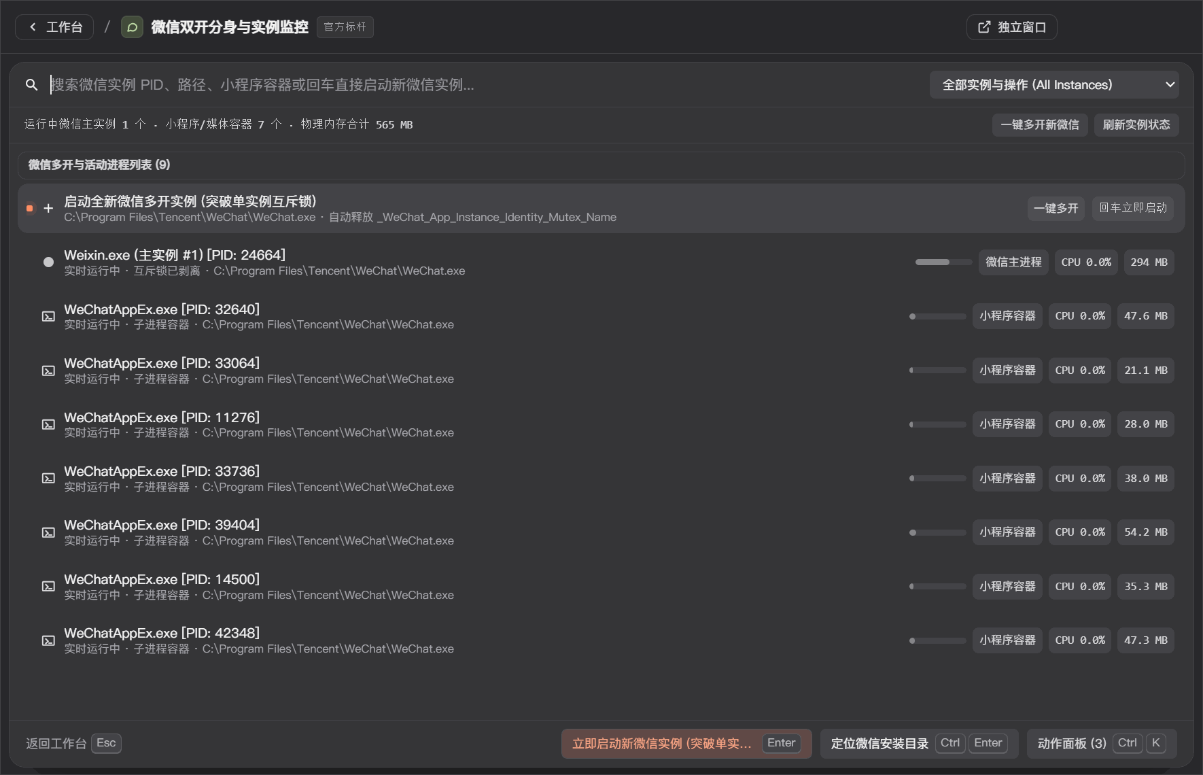Click terminal icon for WeChatAppEx PID 39404
Screen dimensions: 1203x775
tap(48, 532)
